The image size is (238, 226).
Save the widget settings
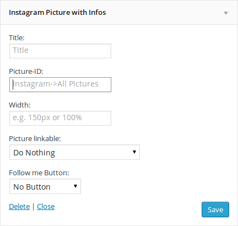pos(215,209)
